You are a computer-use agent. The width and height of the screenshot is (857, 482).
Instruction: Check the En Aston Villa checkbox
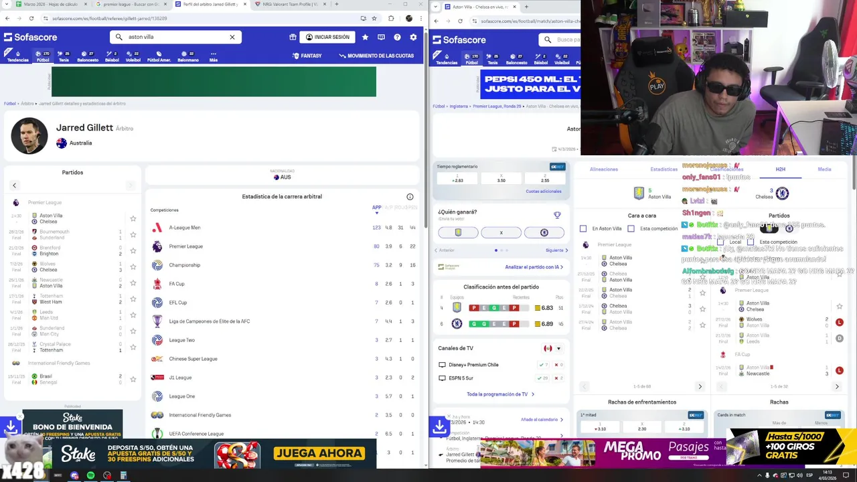tap(583, 228)
